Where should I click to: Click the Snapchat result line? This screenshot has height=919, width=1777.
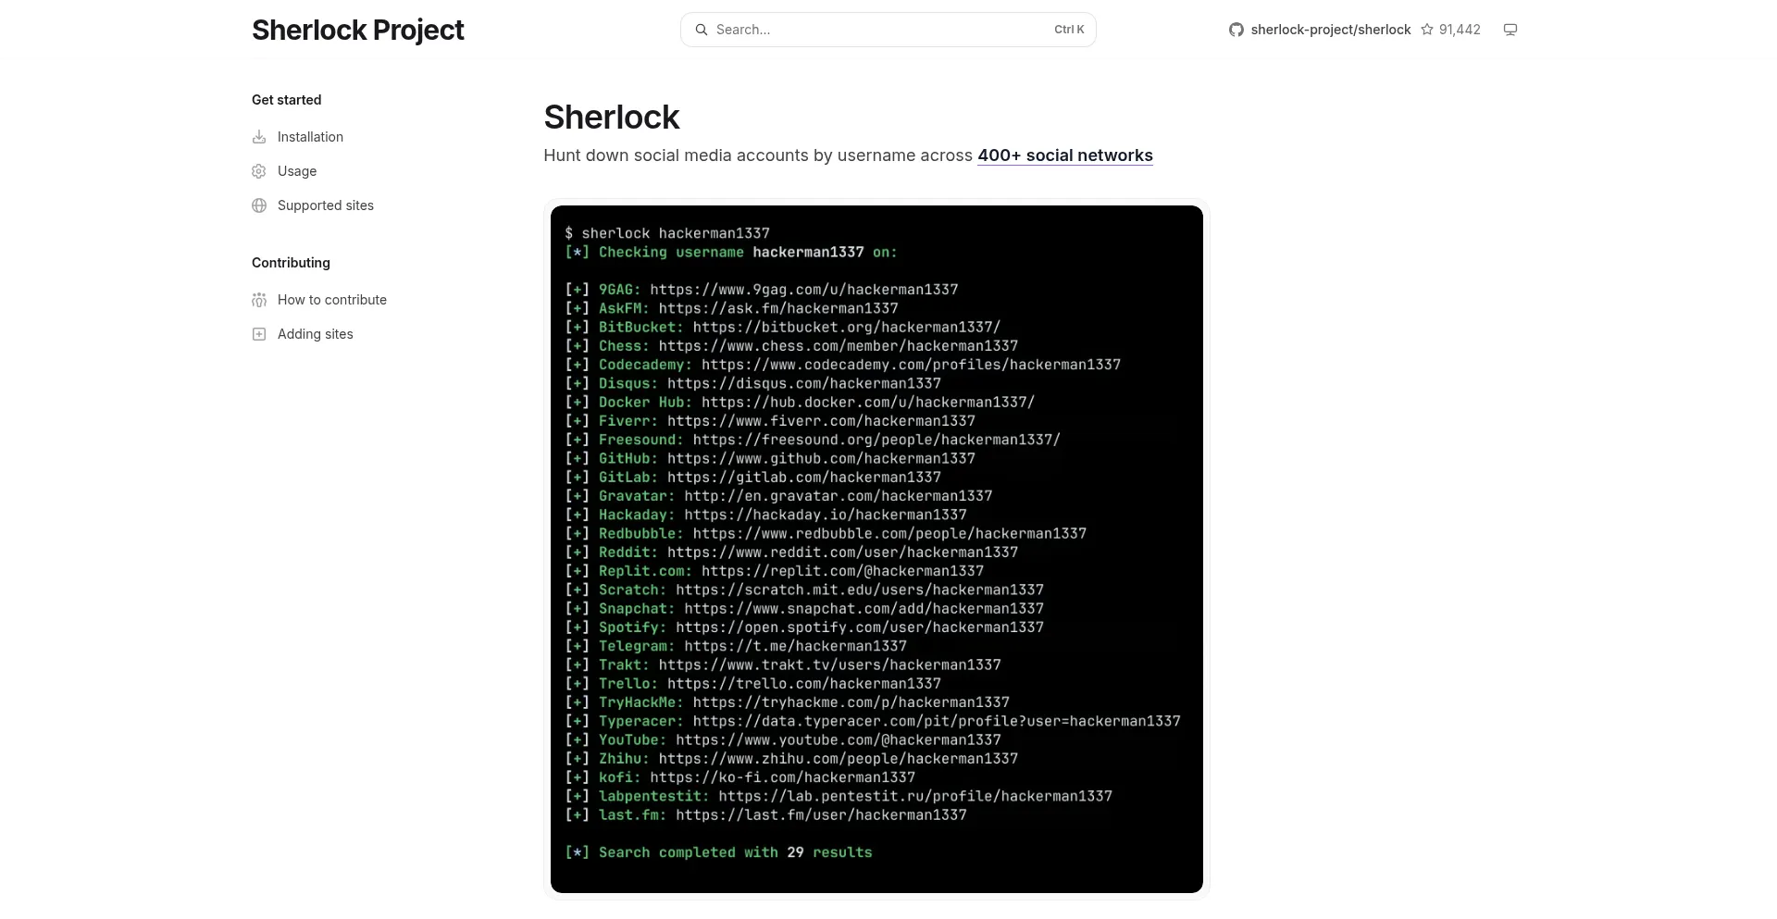pyautogui.click(x=804, y=608)
